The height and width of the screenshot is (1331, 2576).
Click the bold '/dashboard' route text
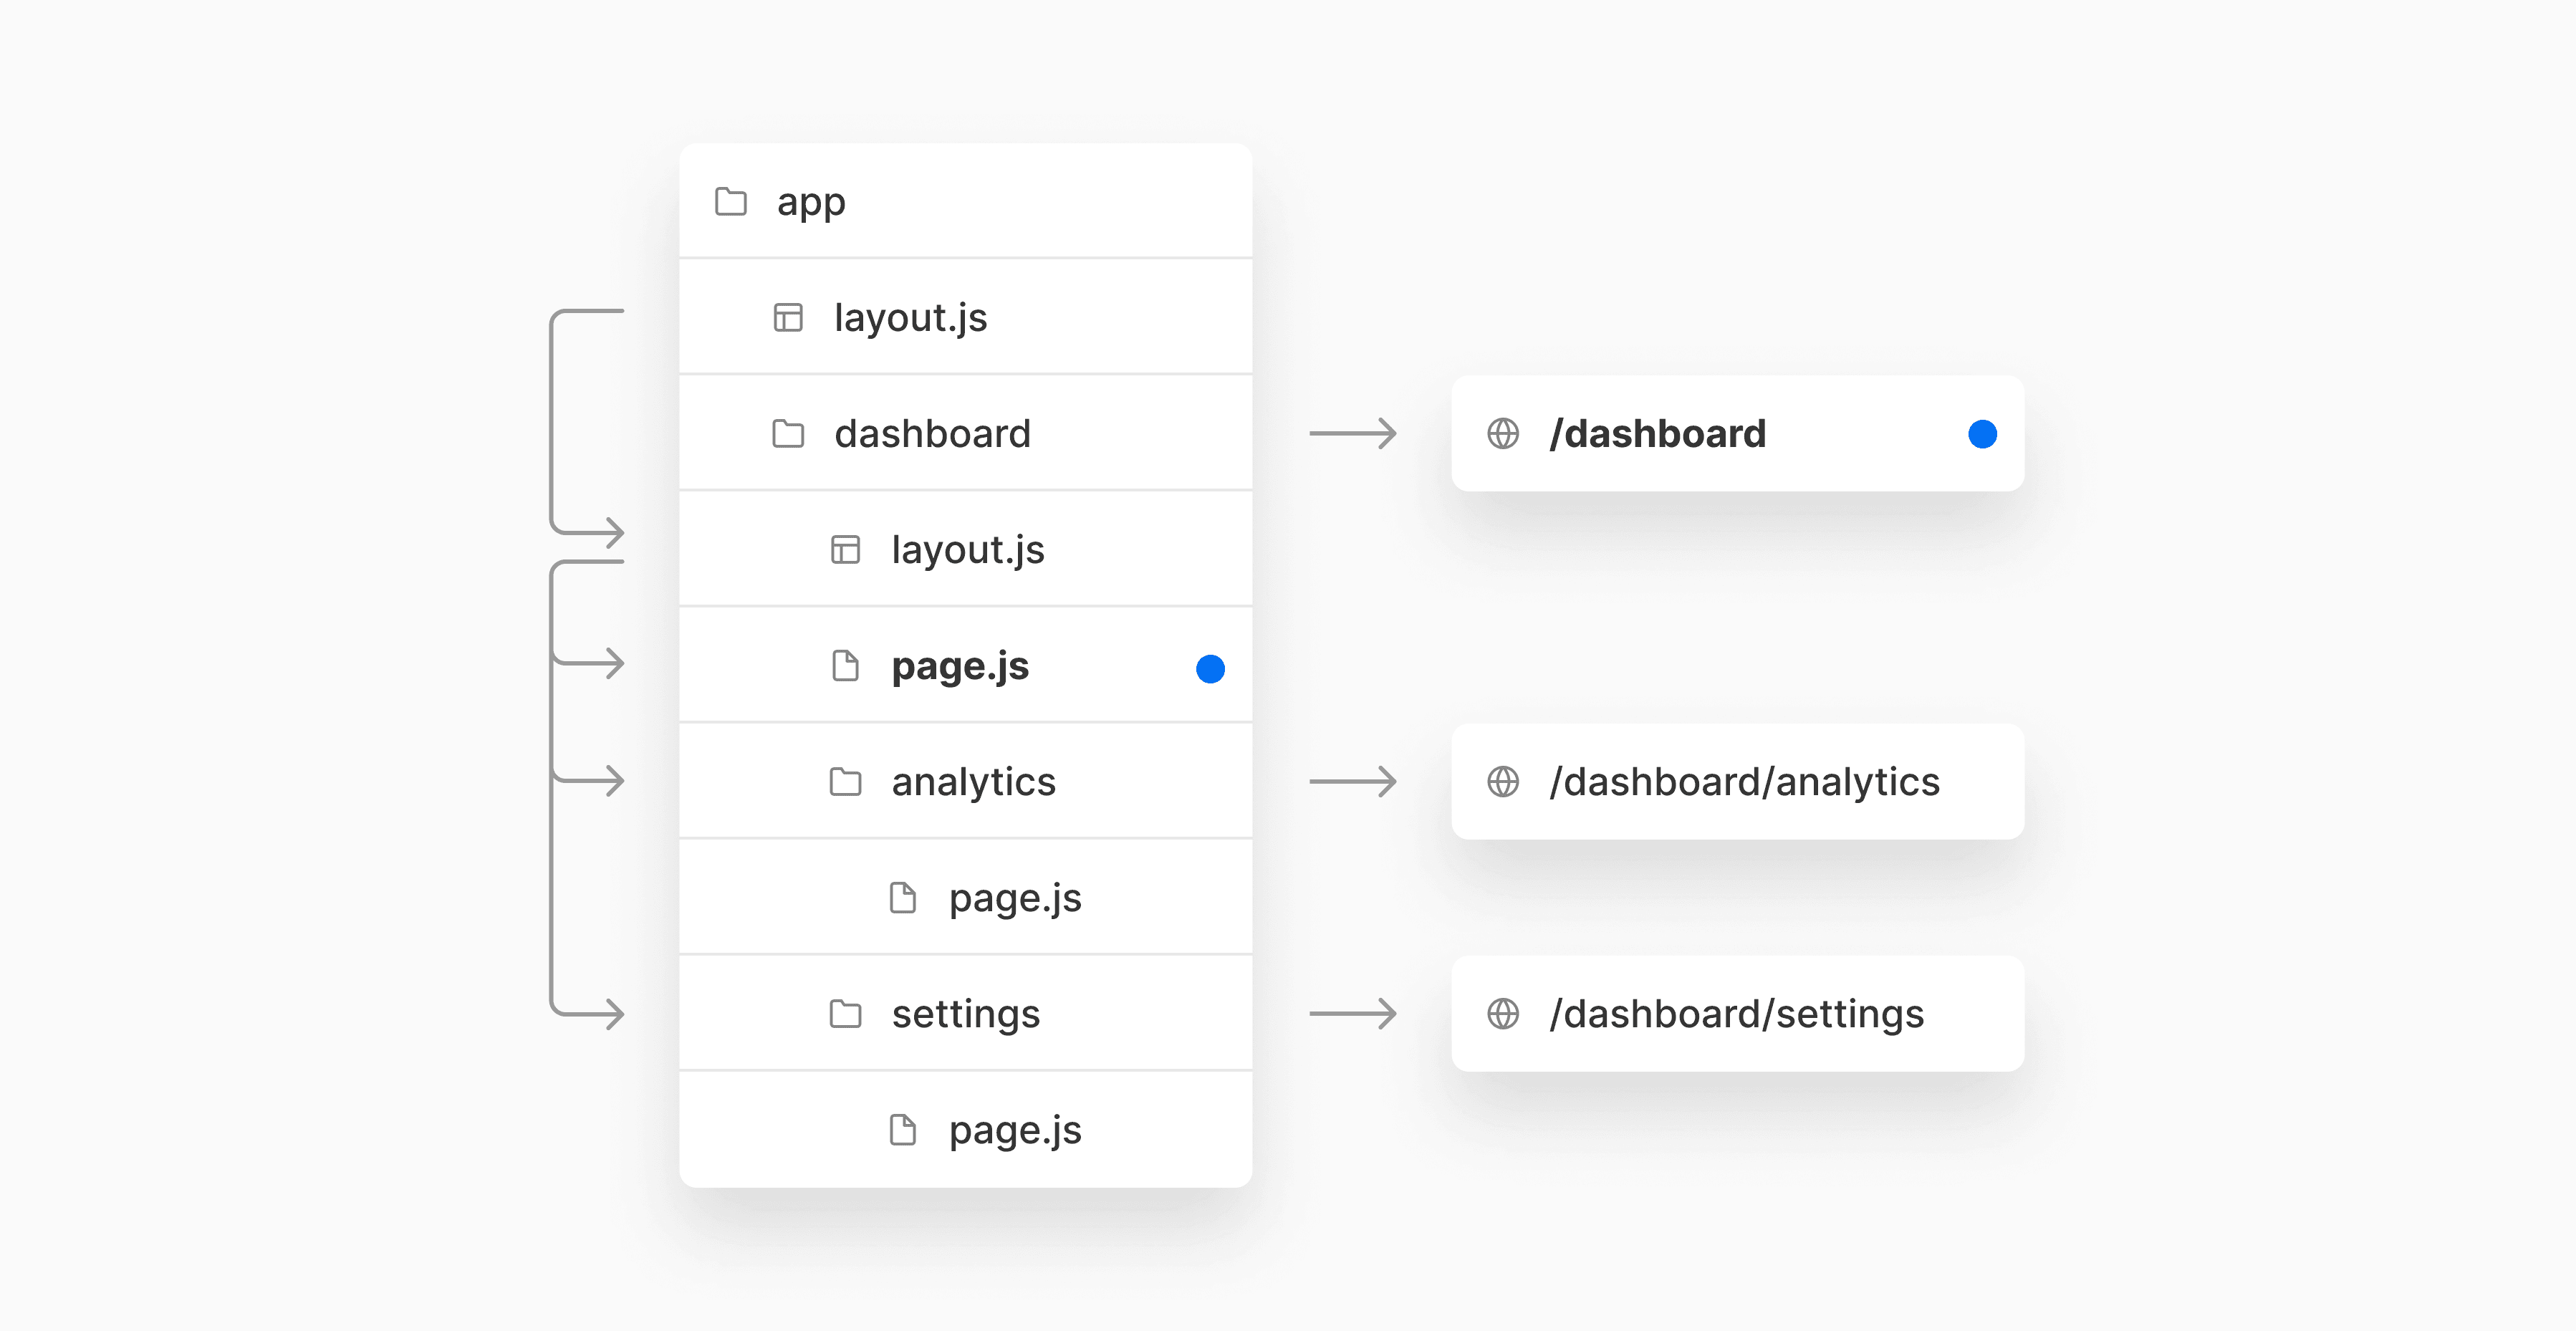point(1657,434)
